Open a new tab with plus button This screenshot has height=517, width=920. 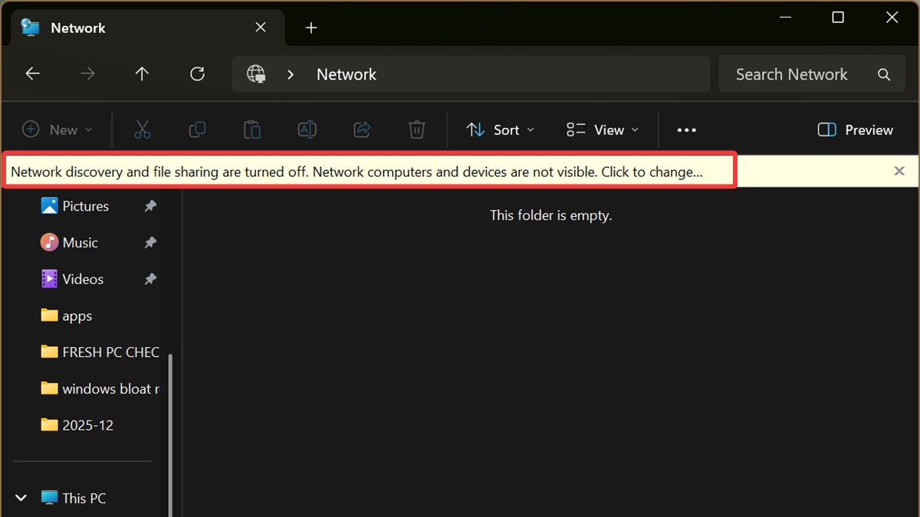310,28
